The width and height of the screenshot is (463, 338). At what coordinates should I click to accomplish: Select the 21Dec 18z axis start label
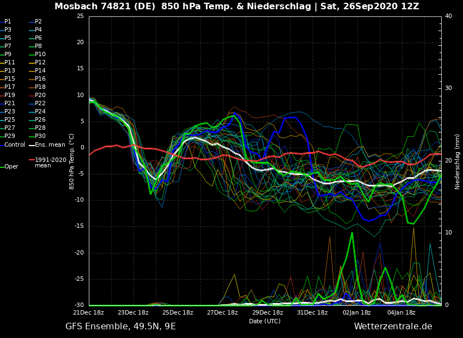[x=89, y=312]
